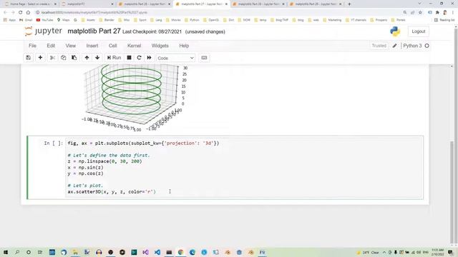
Task: Open the cell type dropdown showing Code
Action: click(175, 58)
